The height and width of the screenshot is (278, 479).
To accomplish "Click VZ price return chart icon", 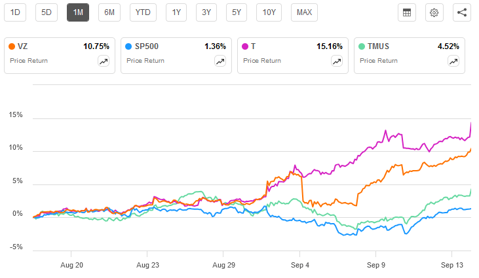I will [x=103, y=61].
